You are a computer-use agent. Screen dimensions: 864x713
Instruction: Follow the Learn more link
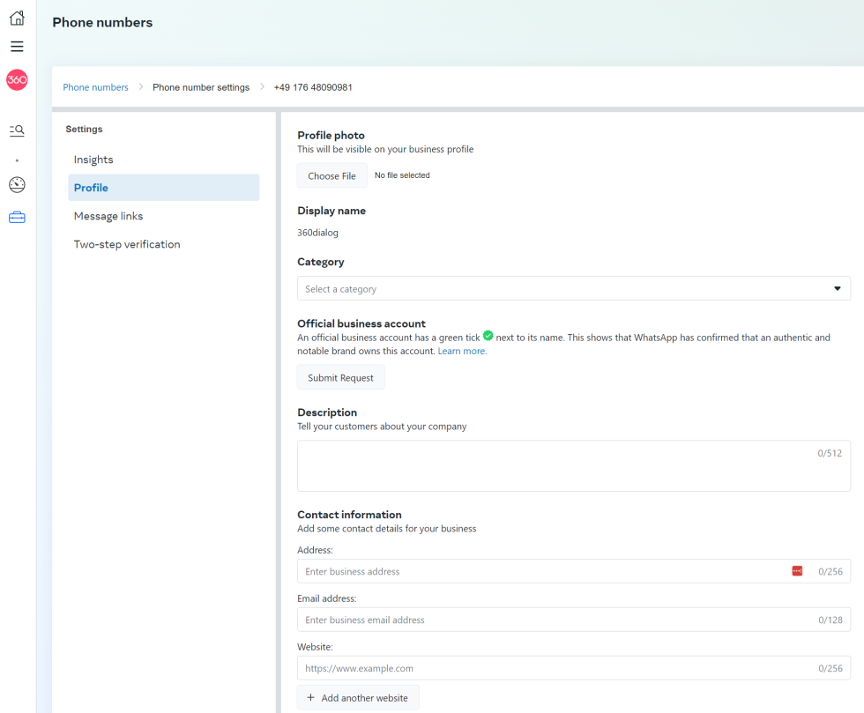(462, 351)
